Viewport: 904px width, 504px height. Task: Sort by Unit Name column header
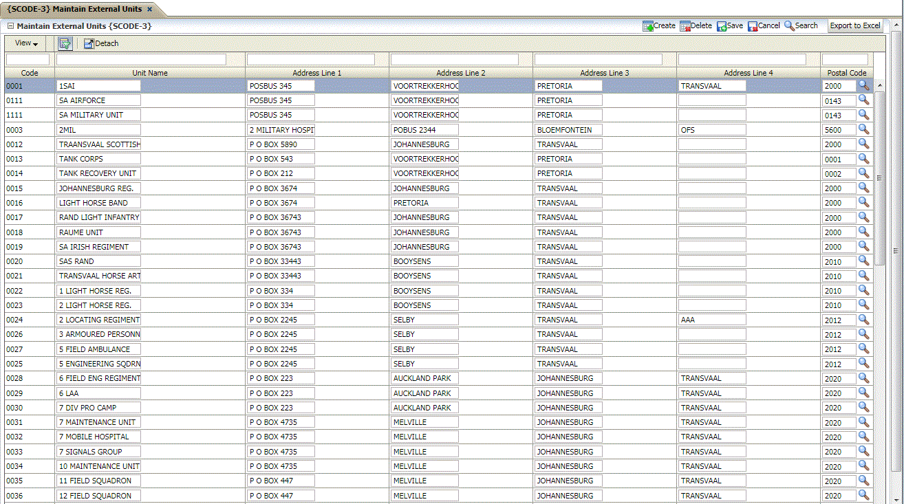pos(149,73)
